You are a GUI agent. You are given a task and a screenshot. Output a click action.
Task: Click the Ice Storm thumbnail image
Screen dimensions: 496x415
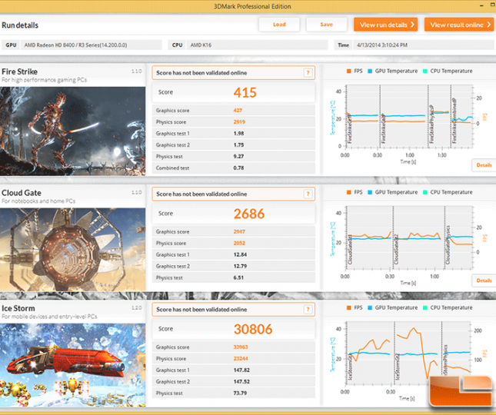coord(72,365)
